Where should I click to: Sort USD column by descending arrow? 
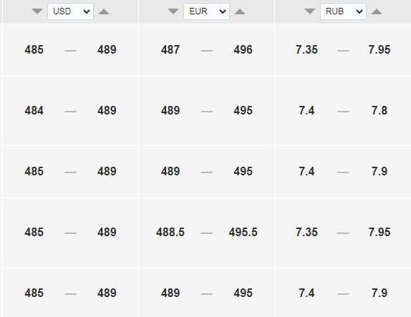pos(37,11)
